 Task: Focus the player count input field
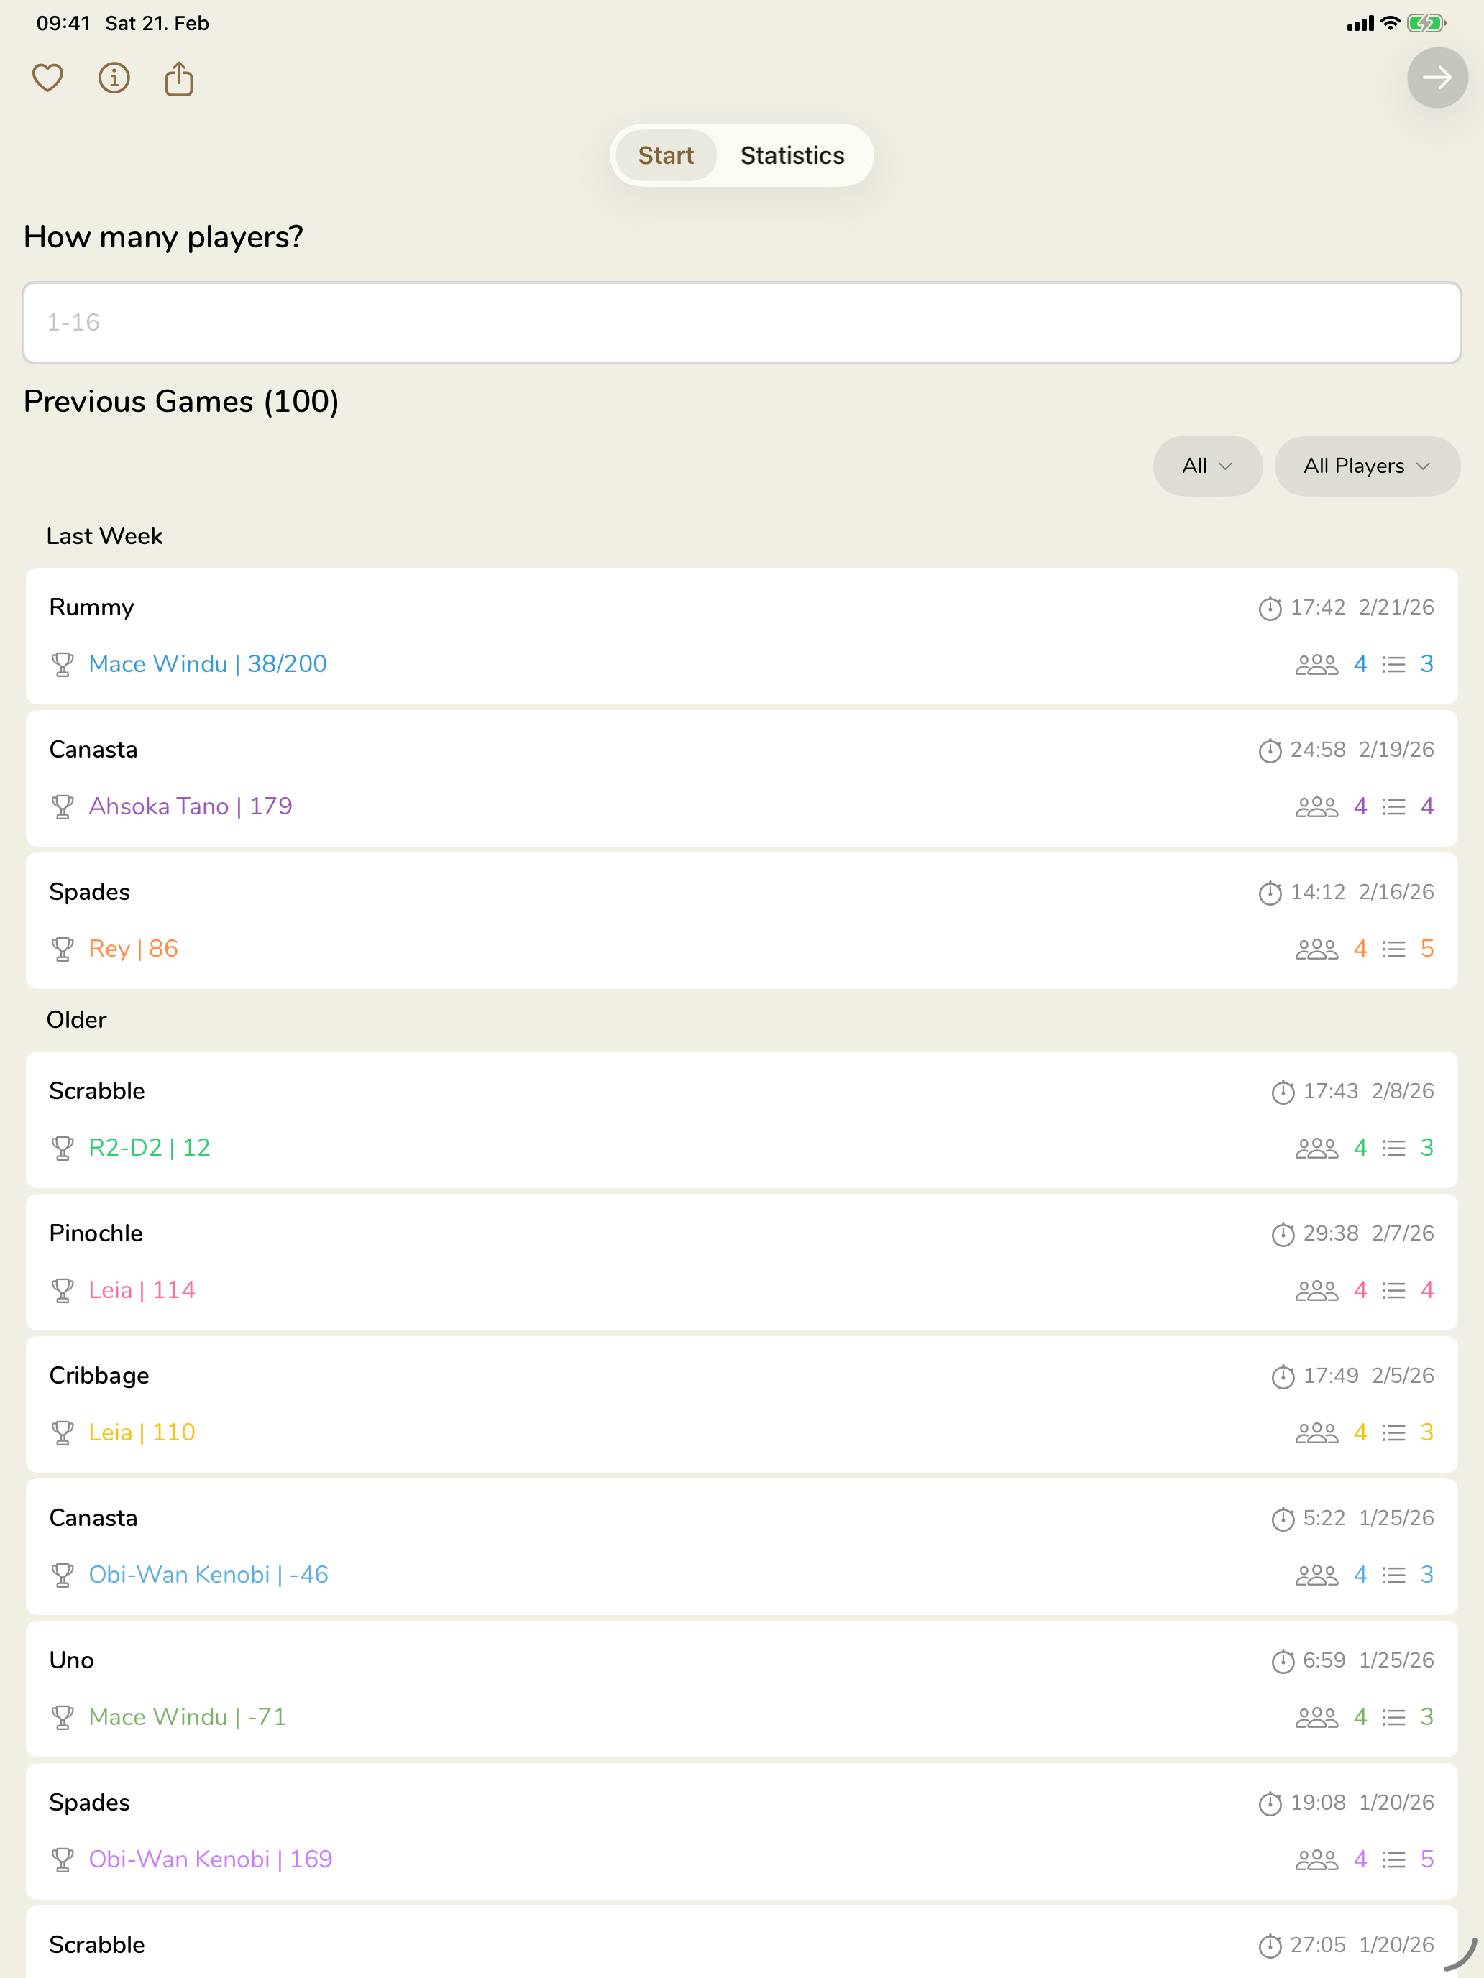pyautogui.click(x=741, y=323)
